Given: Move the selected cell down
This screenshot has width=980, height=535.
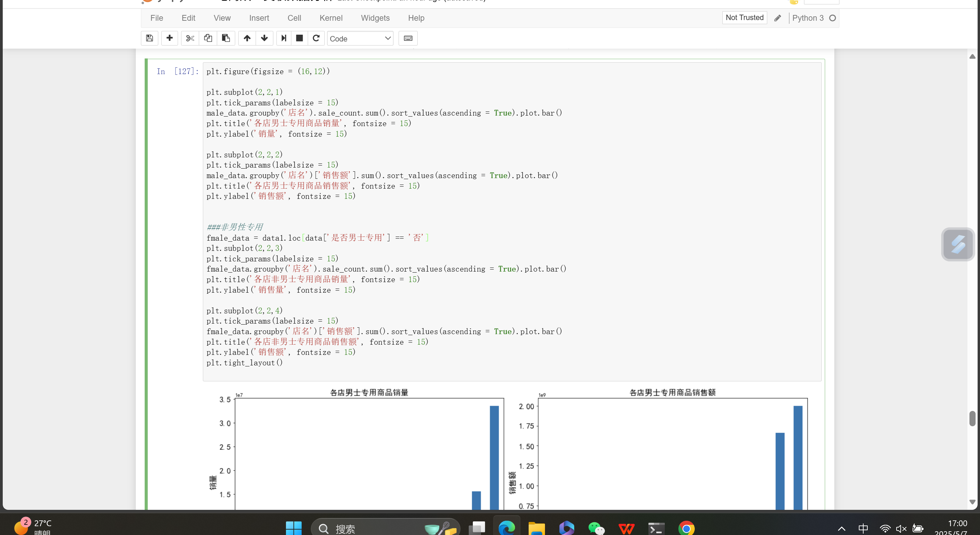Looking at the screenshot, I should click(x=264, y=38).
